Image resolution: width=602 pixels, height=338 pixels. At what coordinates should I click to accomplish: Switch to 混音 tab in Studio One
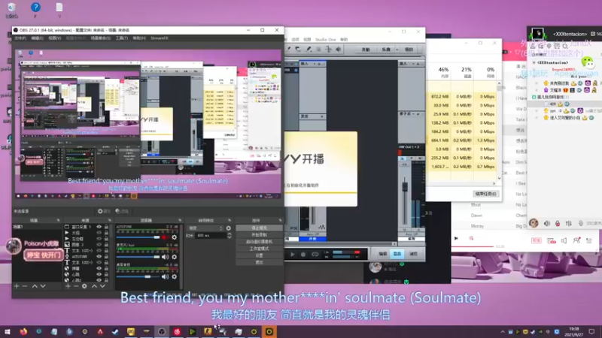(x=397, y=254)
